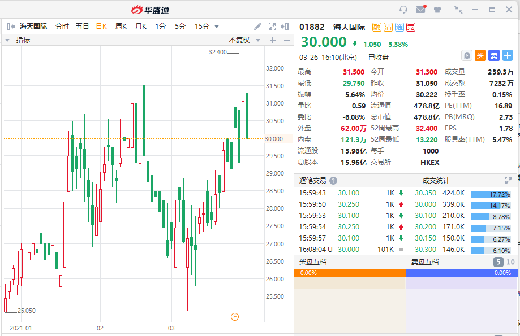Click the blue 卖 sell button
This screenshot has height=336, width=520.
[x=494, y=55]
